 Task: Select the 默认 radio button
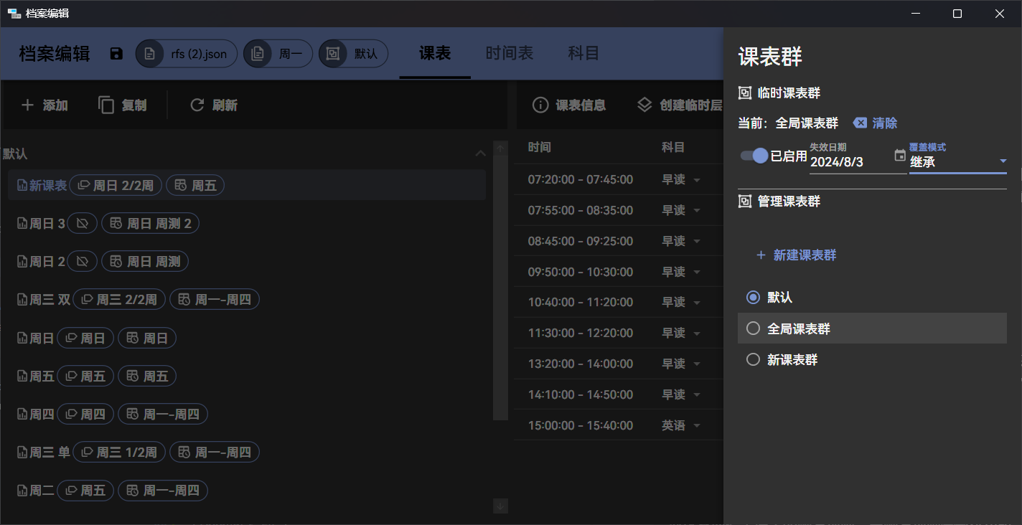(x=753, y=297)
